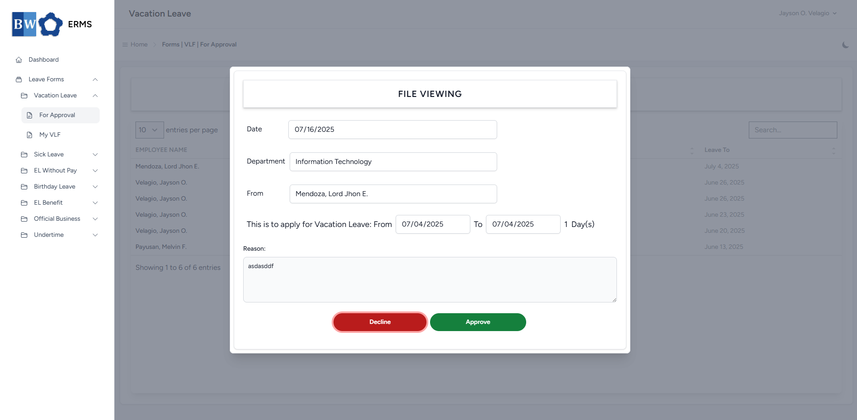857x420 pixels.
Task: Select the My VLF menu item
Action: coord(60,135)
